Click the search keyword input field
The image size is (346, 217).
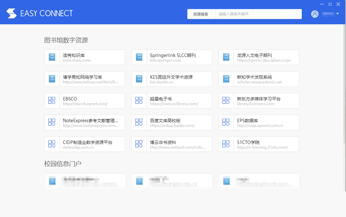click(x=258, y=14)
